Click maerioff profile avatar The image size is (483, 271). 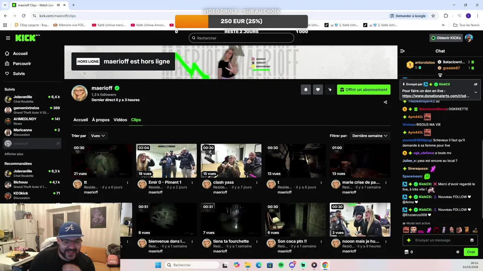(80, 93)
